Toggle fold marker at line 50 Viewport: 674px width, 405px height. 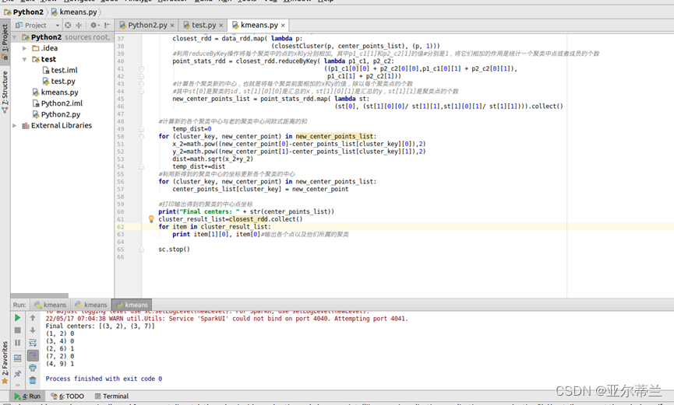click(x=141, y=137)
